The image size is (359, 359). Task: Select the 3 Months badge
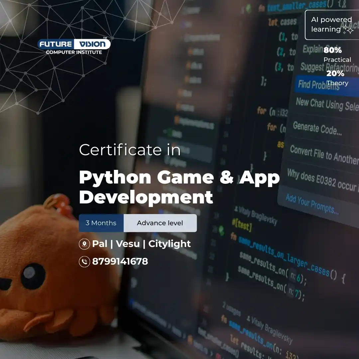pos(101,223)
